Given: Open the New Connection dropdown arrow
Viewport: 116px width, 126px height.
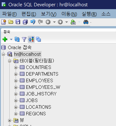Looking at the screenshot, I should tap(11, 39).
